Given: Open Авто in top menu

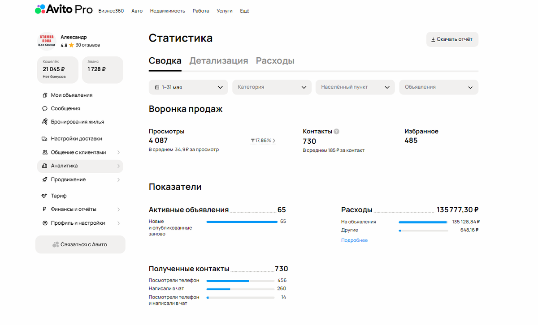Looking at the screenshot, I should coord(137,11).
